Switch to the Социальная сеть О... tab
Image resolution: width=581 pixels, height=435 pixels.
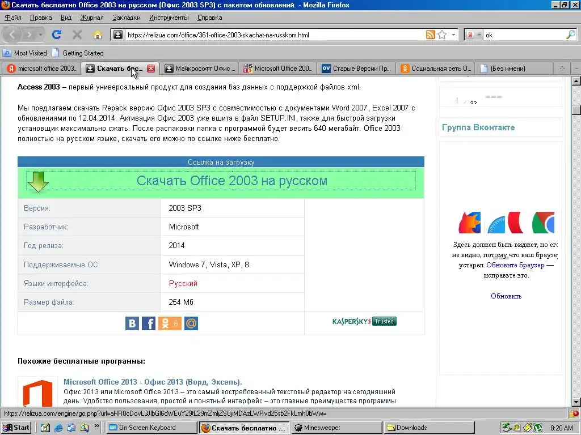436,69
